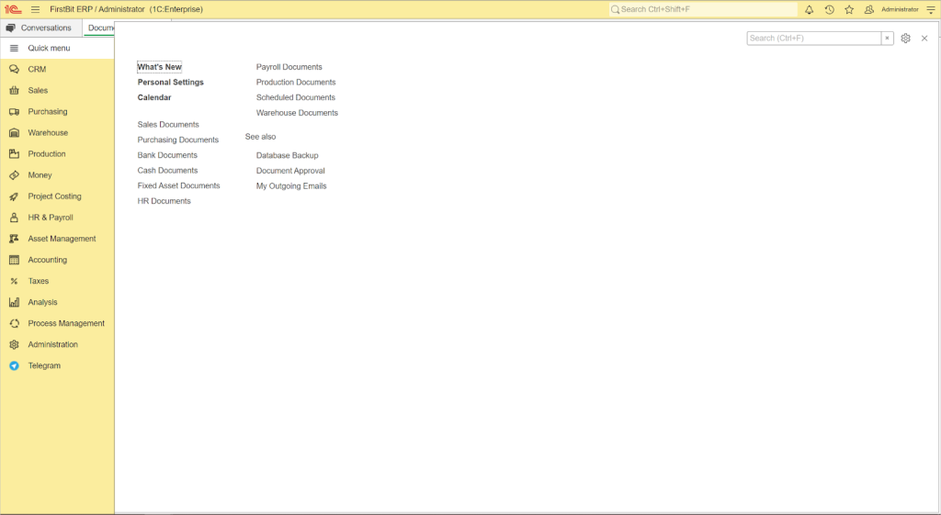This screenshot has width=941, height=515.
Task: Open the Project Costing section
Action: (57, 196)
